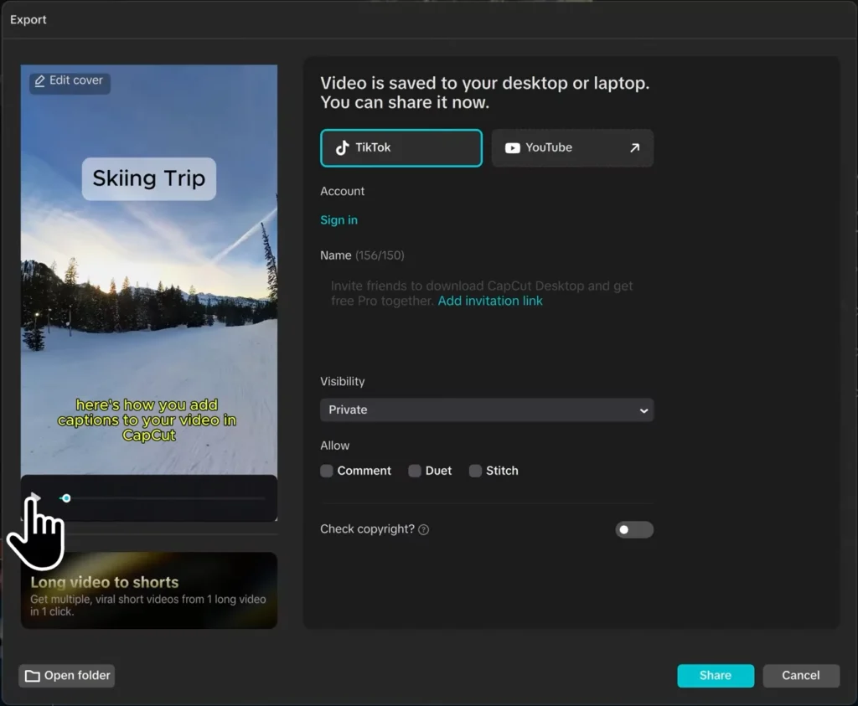Screen dimensions: 858x706
Task: Click the "(156/150)" character count
Action: pos(380,255)
